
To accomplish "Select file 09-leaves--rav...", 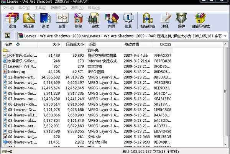I will [x=22, y=88].
